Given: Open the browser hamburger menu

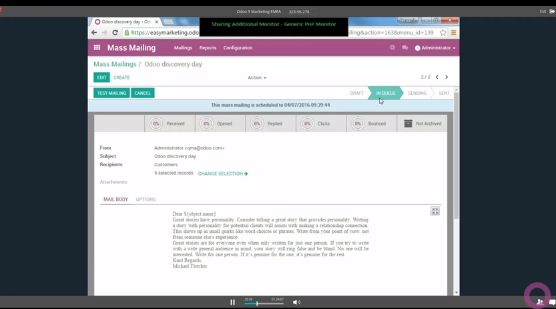Looking at the screenshot, I should coord(454,33).
